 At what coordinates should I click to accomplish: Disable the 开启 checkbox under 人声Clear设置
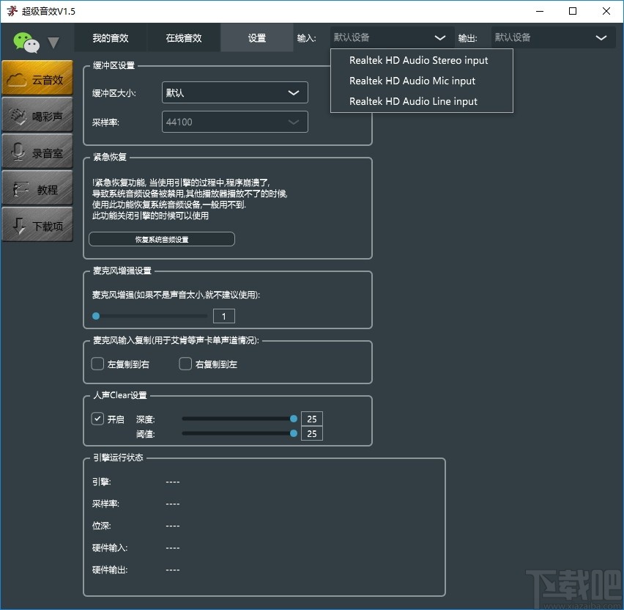click(97, 419)
